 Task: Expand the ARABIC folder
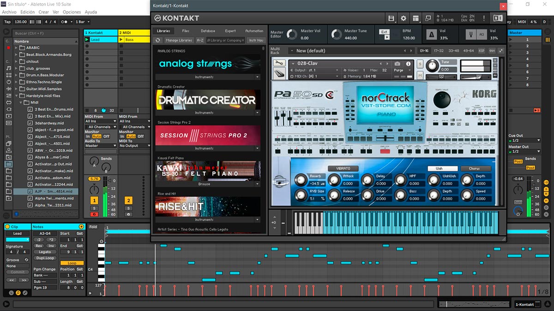[16, 48]
